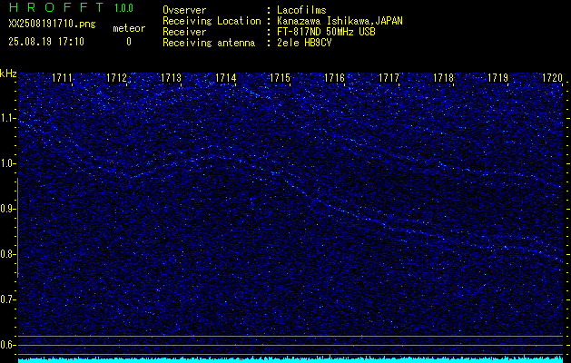
Task: Click the 1.1 frequency axis label
Action: 7,118
